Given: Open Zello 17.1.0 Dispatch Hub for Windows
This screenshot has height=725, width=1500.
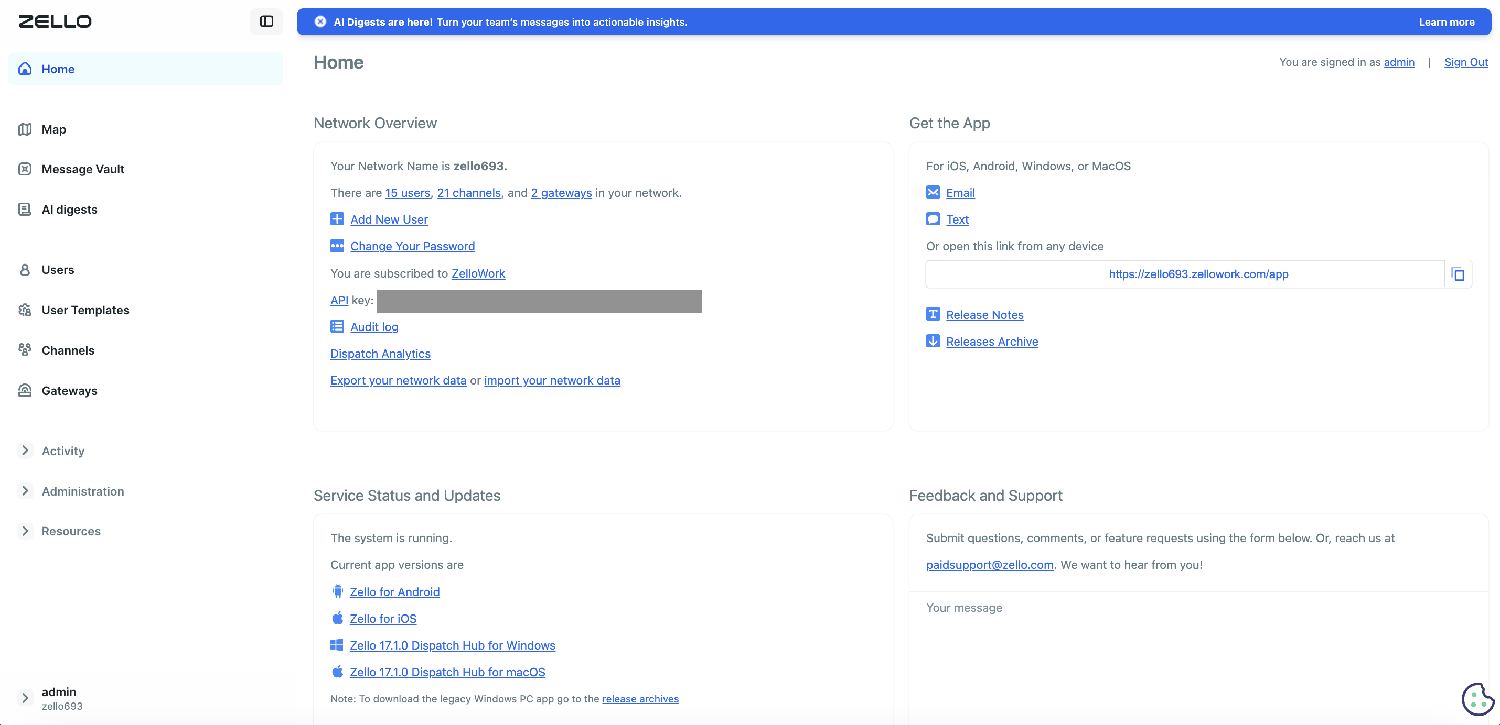Looking at the screenshot, I should tap(453, 645).
